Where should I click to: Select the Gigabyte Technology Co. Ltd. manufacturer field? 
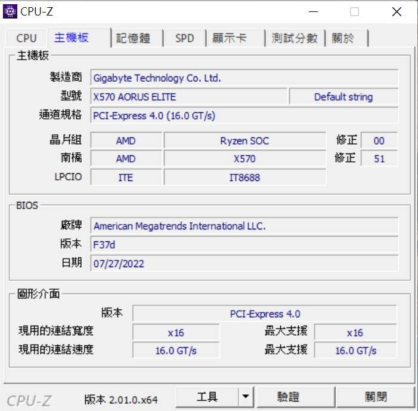[x=244, y=78]
